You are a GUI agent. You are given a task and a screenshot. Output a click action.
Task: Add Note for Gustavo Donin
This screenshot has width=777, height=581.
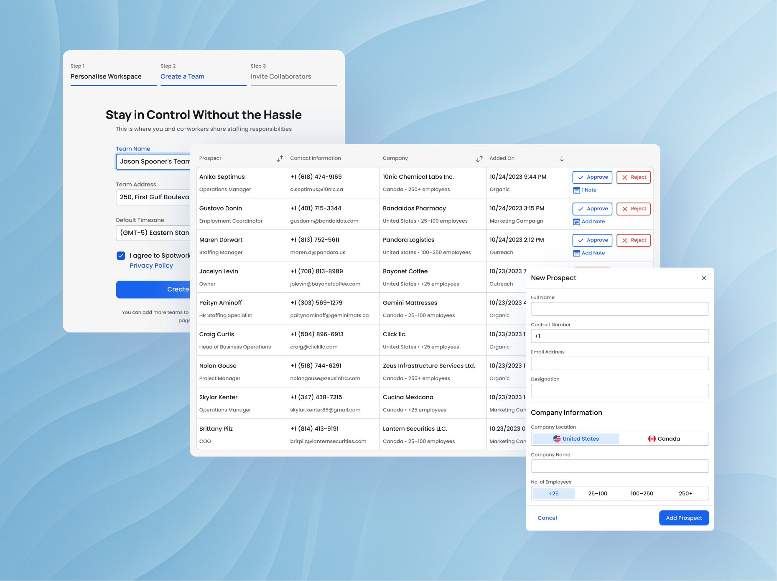click(x=589, y=221)
